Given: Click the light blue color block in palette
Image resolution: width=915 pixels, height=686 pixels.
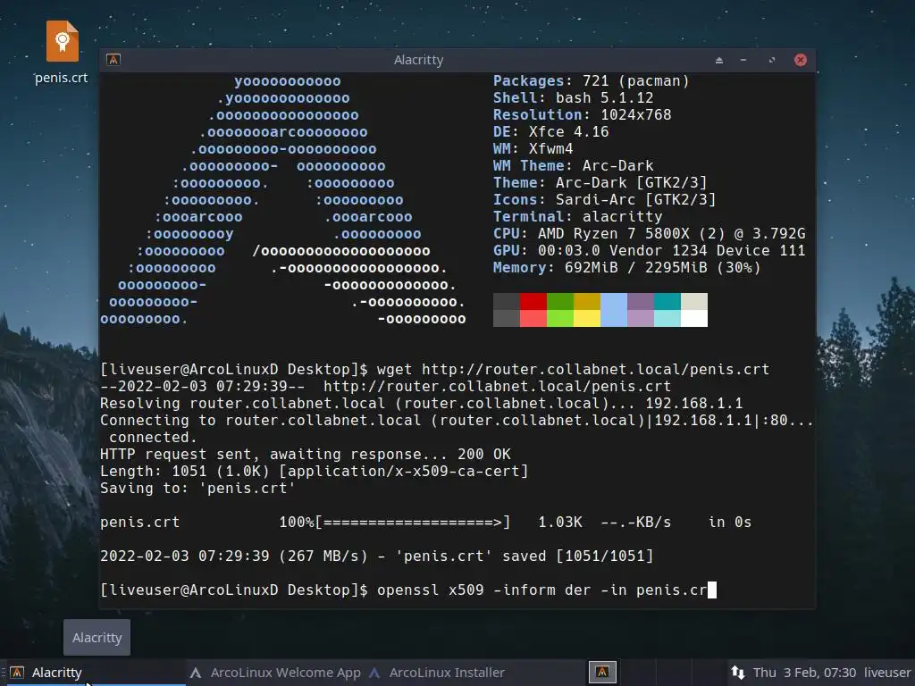Looking at the screenshot, I should [614, 310].
